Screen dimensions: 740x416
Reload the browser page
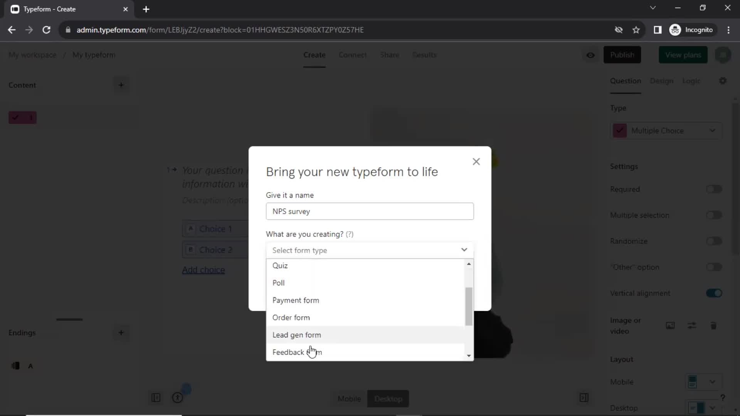(46, 30)
